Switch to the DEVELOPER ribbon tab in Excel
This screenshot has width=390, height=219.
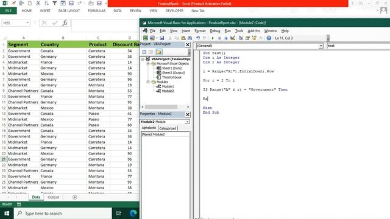click(x=174, y=11)
